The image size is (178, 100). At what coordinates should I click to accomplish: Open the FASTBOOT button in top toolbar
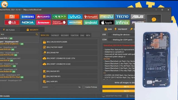coord(121,29)
